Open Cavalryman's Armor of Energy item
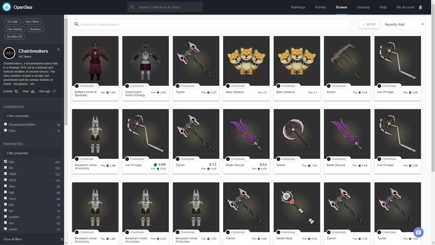The image size is (435, 245). click(x=146, y=69)
